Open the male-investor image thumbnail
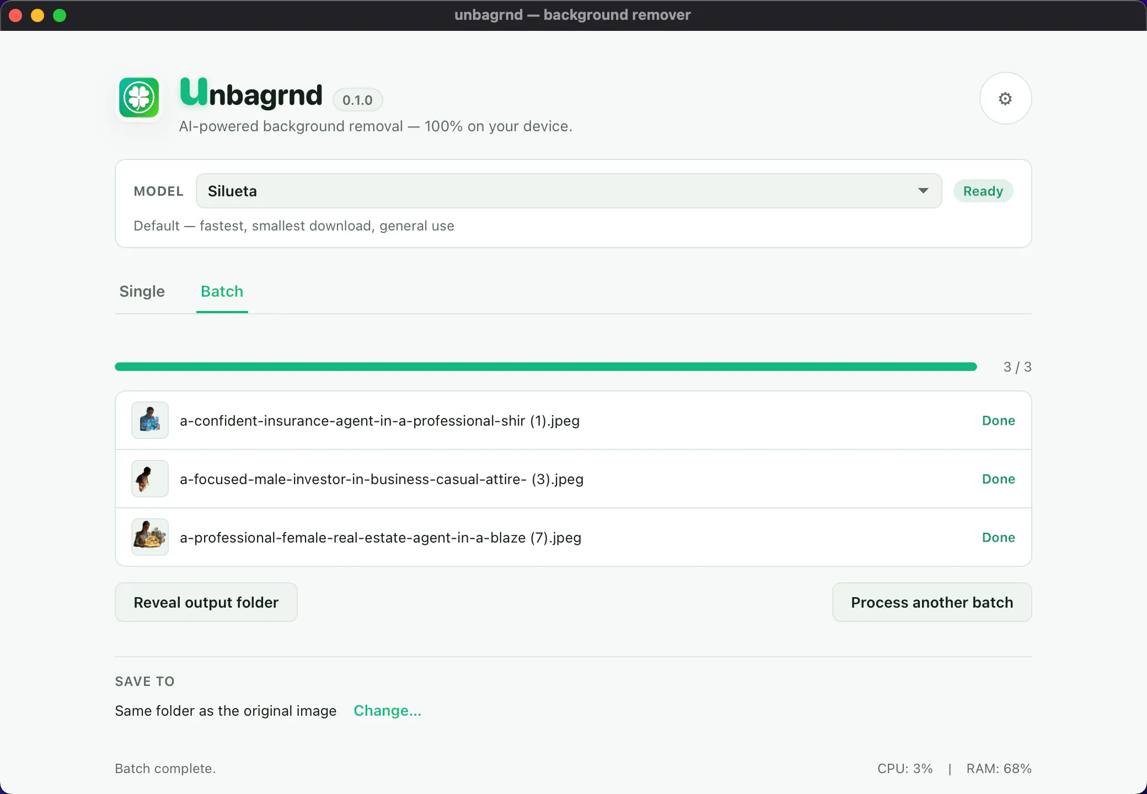1147x794 pixels. pyautogui.click(x=150, y=479)
